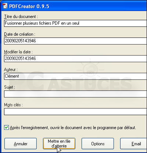Click the empty Mots clés input field
The width and height of the screenshot is (147, 153).
tap(75, 111)
